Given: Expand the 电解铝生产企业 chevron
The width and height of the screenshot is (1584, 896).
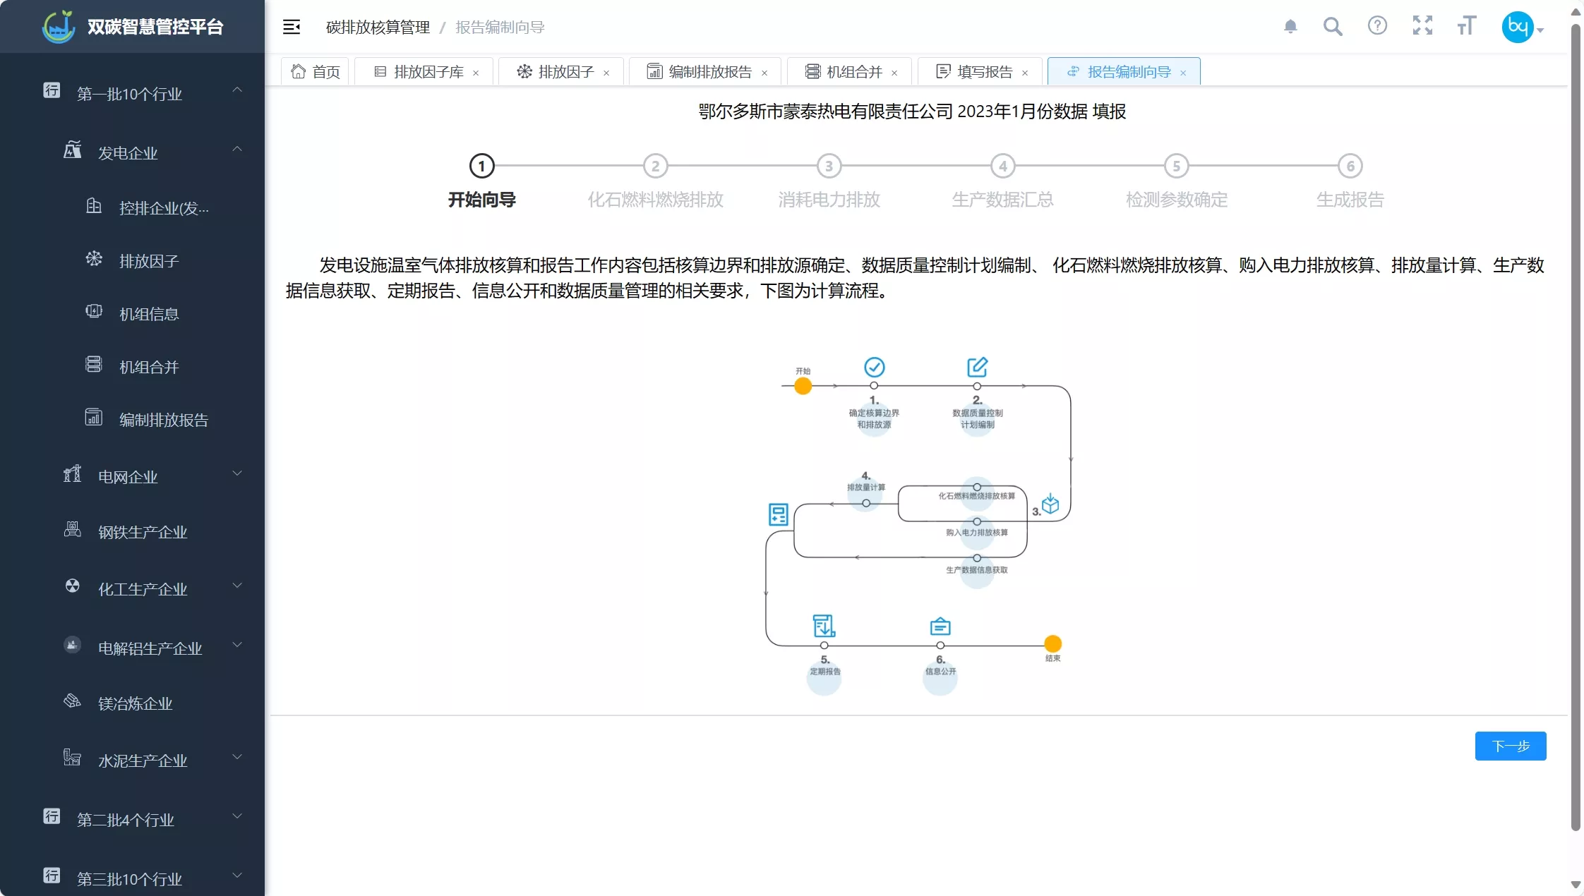Looking at the screenshot, I should pyautogui.click(x=237, y=645).
